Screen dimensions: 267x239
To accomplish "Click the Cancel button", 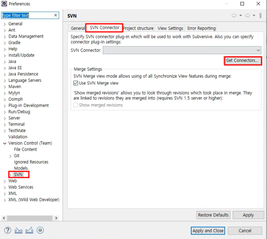I will (245, 231).
